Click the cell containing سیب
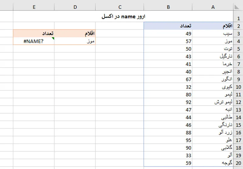This screenshot has width=243, height=169. pyautogui.click(x=213, y=33)
